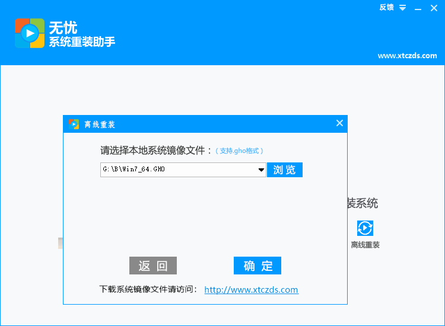The image size is (445, 326).
Task: Click the 支持.gho格式 hint text
Action: click(x=239, y=151)
